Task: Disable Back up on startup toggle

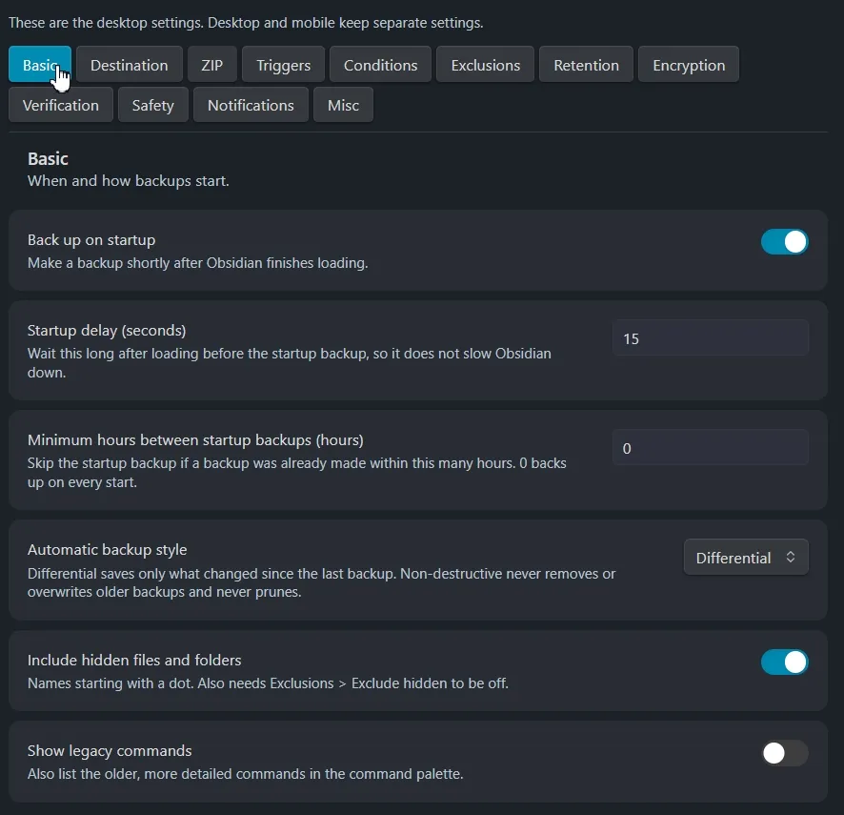Action: pyautogui.click(x=784, y=241)
